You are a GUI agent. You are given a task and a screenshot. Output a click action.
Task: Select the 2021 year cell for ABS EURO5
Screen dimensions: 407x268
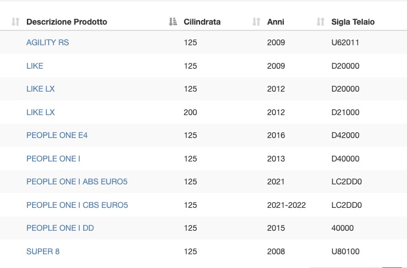276,182
